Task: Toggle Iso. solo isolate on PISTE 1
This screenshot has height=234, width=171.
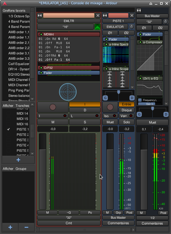Action: 110,116
